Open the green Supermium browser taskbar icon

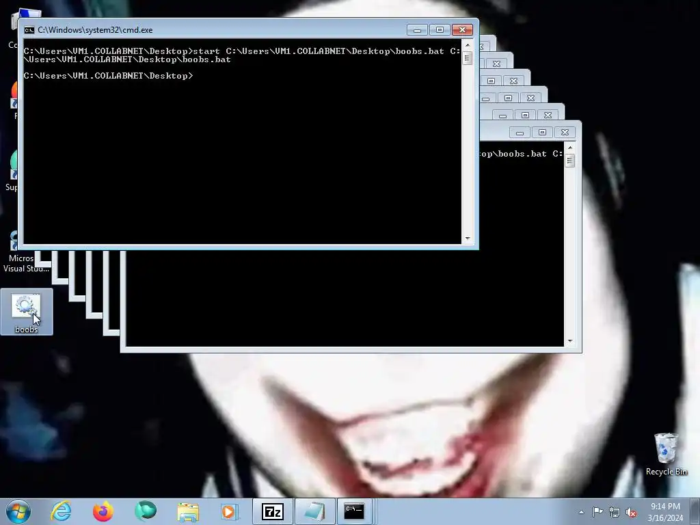coord(146,511)
